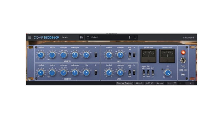Adjust Compress L attack ms knob
The width and height of the screenshot is (223, 118).
click(52, 55)
